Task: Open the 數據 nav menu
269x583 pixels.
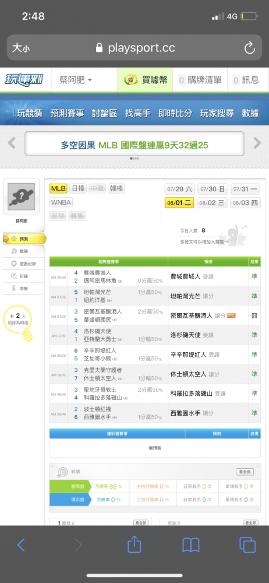Action: click(250, 114)
